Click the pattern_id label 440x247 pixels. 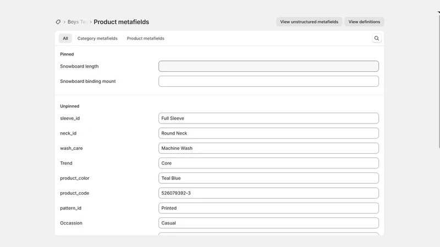click(x=71, y=208)
